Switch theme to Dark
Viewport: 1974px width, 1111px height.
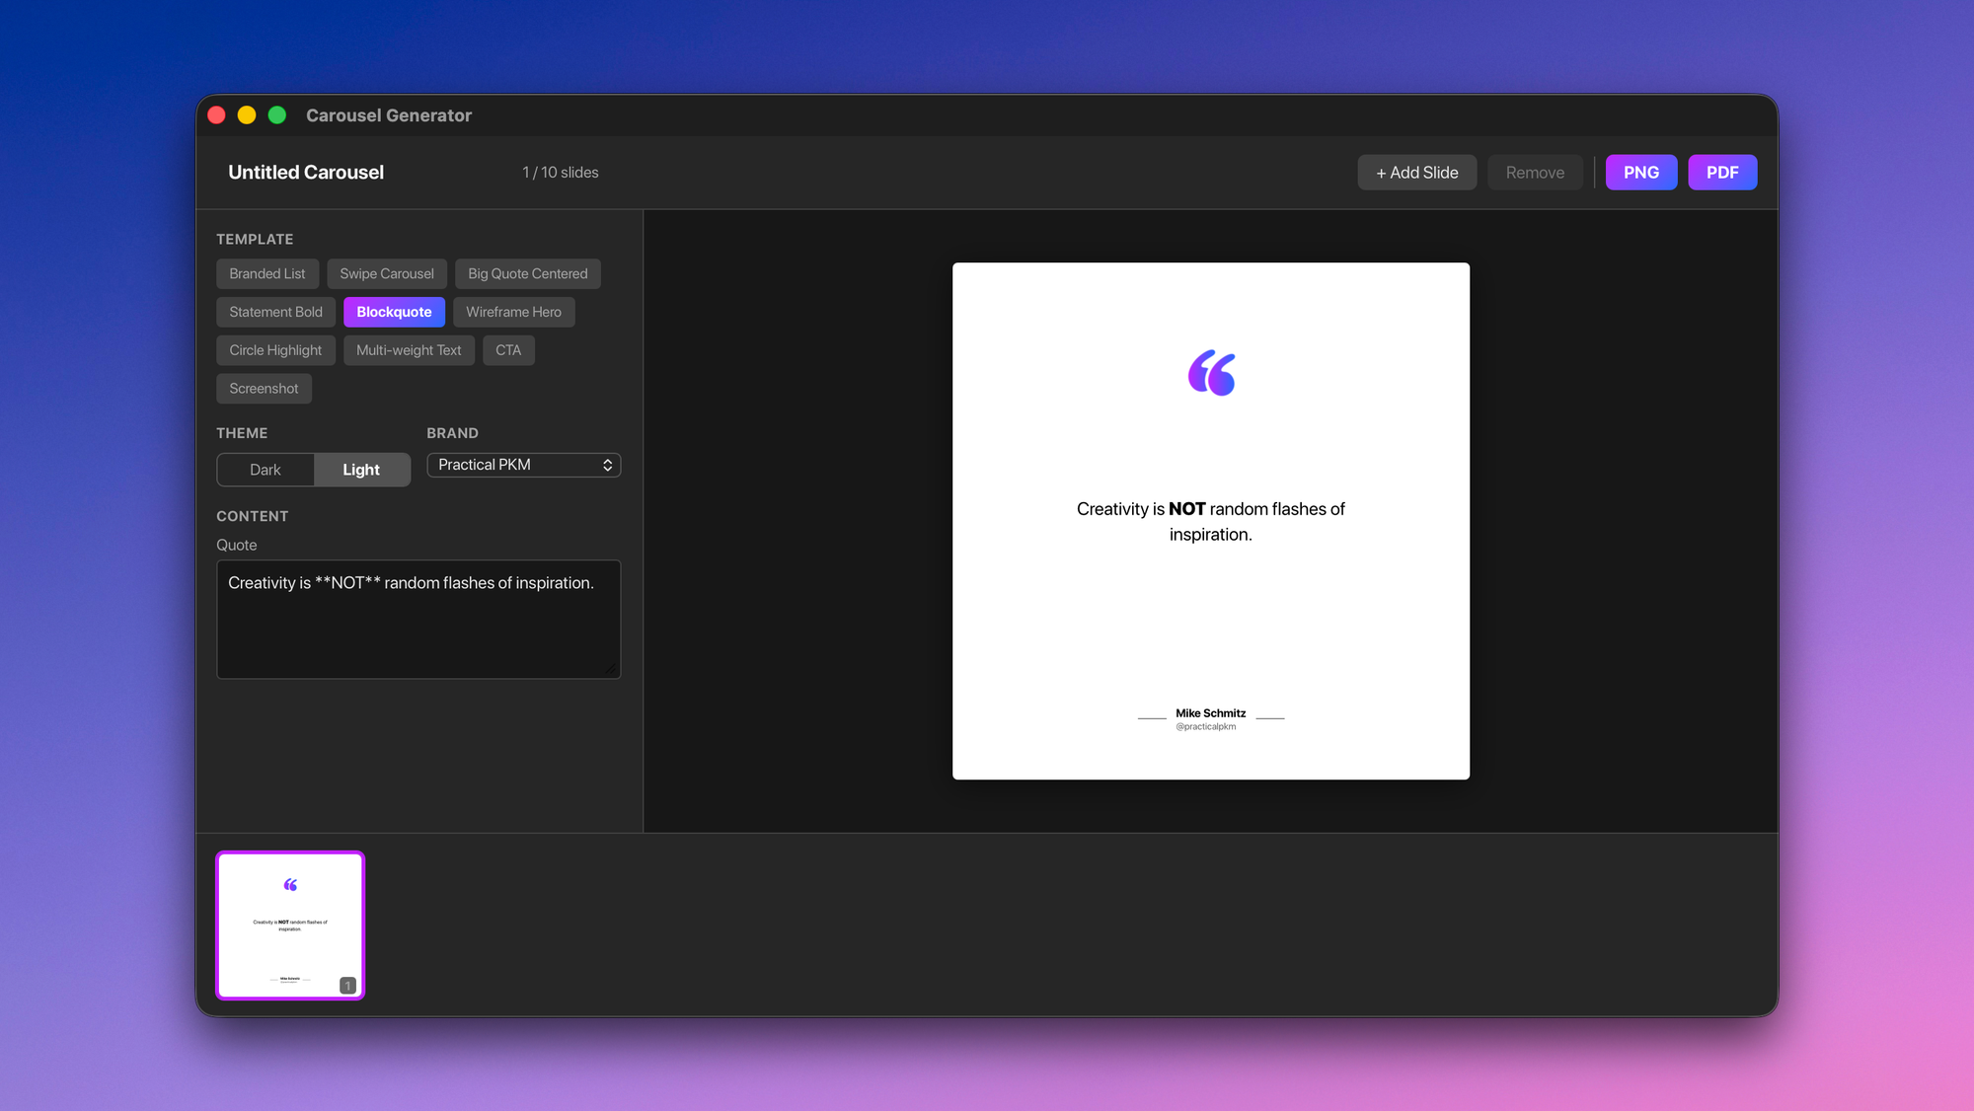[265, 470]
